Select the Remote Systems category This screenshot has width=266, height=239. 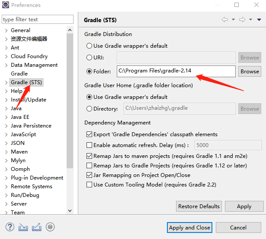(32, 187)
